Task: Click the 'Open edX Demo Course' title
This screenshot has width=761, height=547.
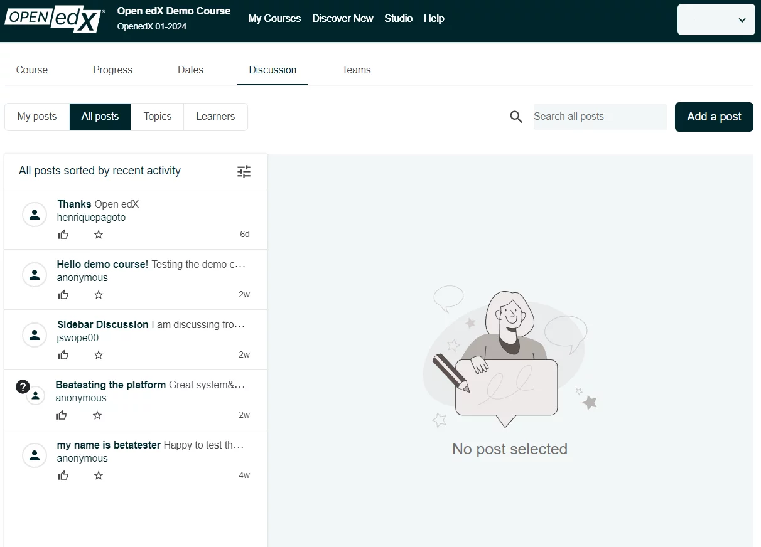Action: 174,11
